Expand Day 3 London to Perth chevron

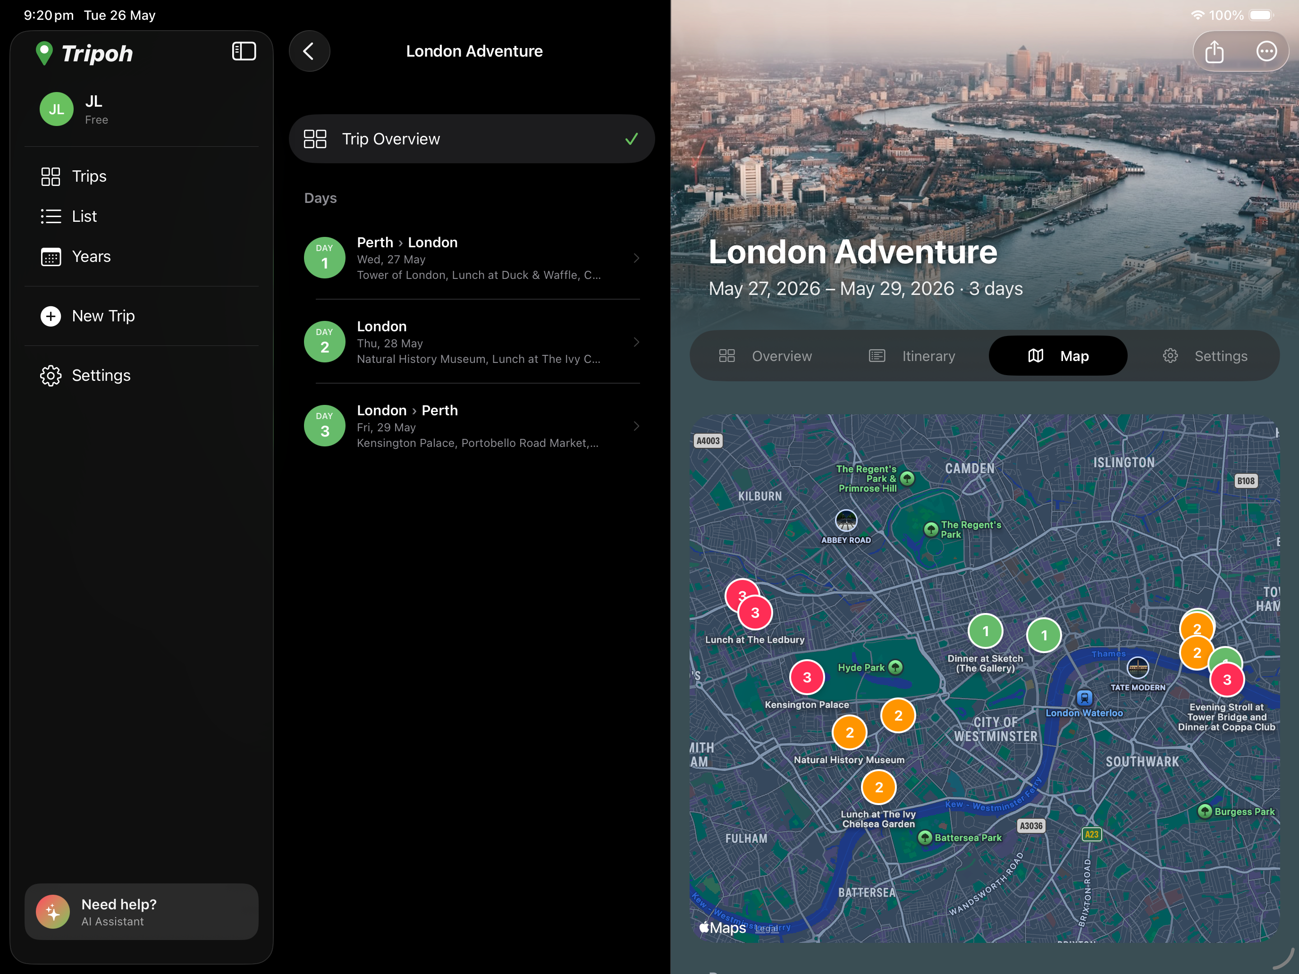pyautogui.click(x=636, y=426)
